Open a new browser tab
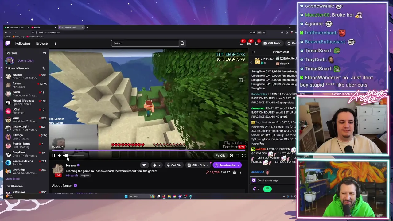 87,27
